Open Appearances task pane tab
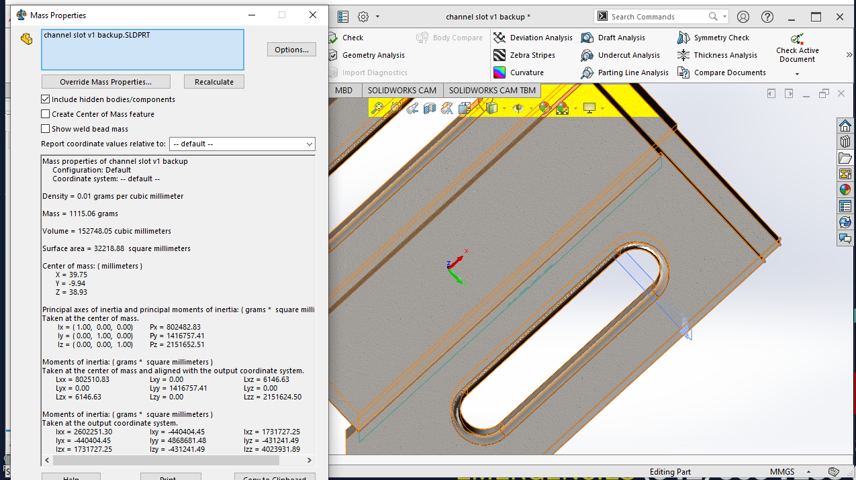Viewport: 856px width, 480px height. (845, 190)
